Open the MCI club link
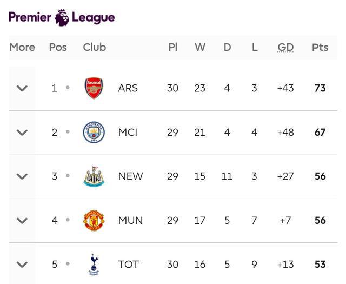This screenshot has height=284, width=346. (128, 133)
